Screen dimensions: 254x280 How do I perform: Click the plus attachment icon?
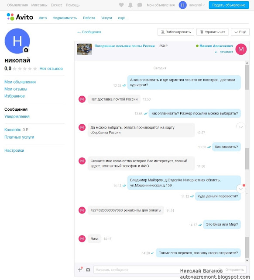(x=80, y=269)
